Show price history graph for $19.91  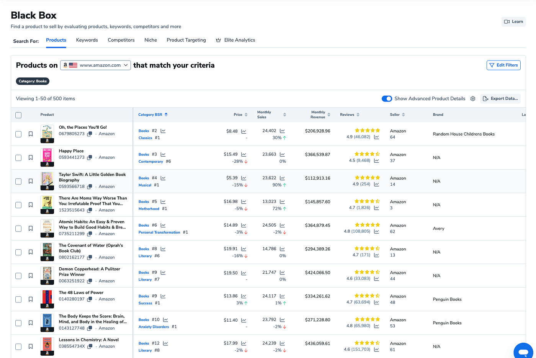pyautogui.click(x=244, y=249)
